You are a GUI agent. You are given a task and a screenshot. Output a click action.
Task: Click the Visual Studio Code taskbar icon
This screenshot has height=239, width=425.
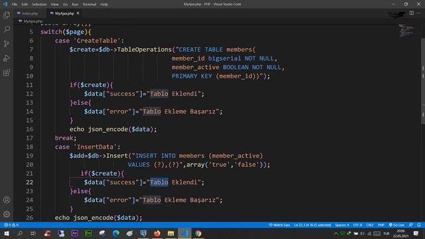[185, 233]
